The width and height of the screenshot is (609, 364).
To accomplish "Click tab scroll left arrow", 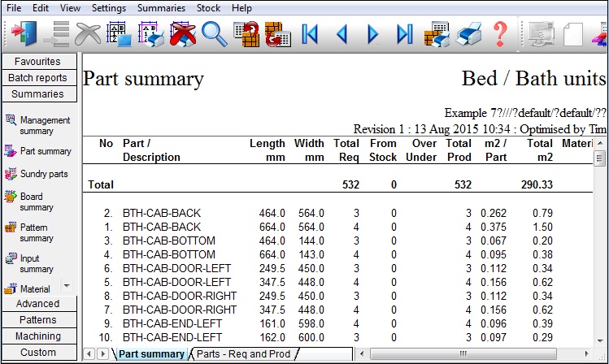I will (89, 354).
